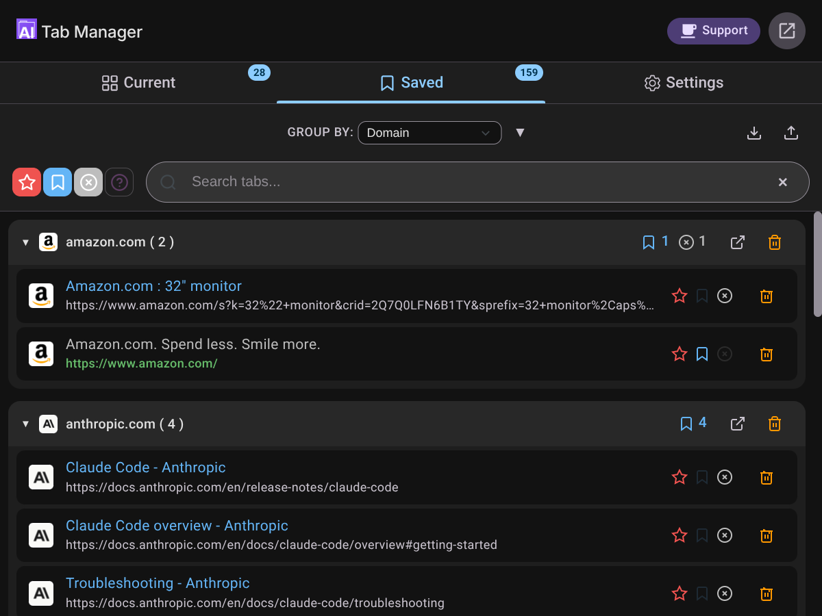Delete the Amazon Spend less Smile more entry
The width and height of the screenshot is (822, 616).
tap(767, 354)
